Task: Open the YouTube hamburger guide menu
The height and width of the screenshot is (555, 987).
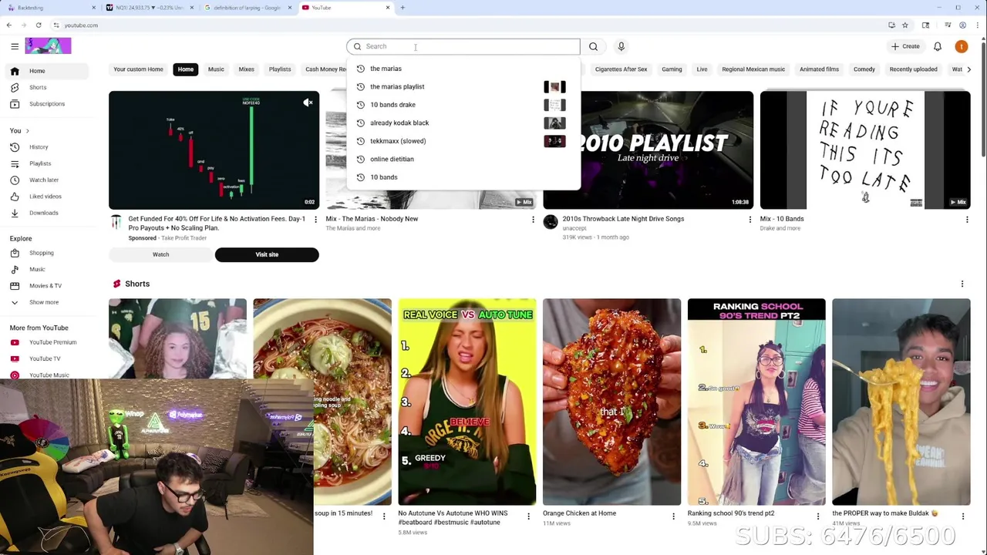Action: tap(15, 46)
